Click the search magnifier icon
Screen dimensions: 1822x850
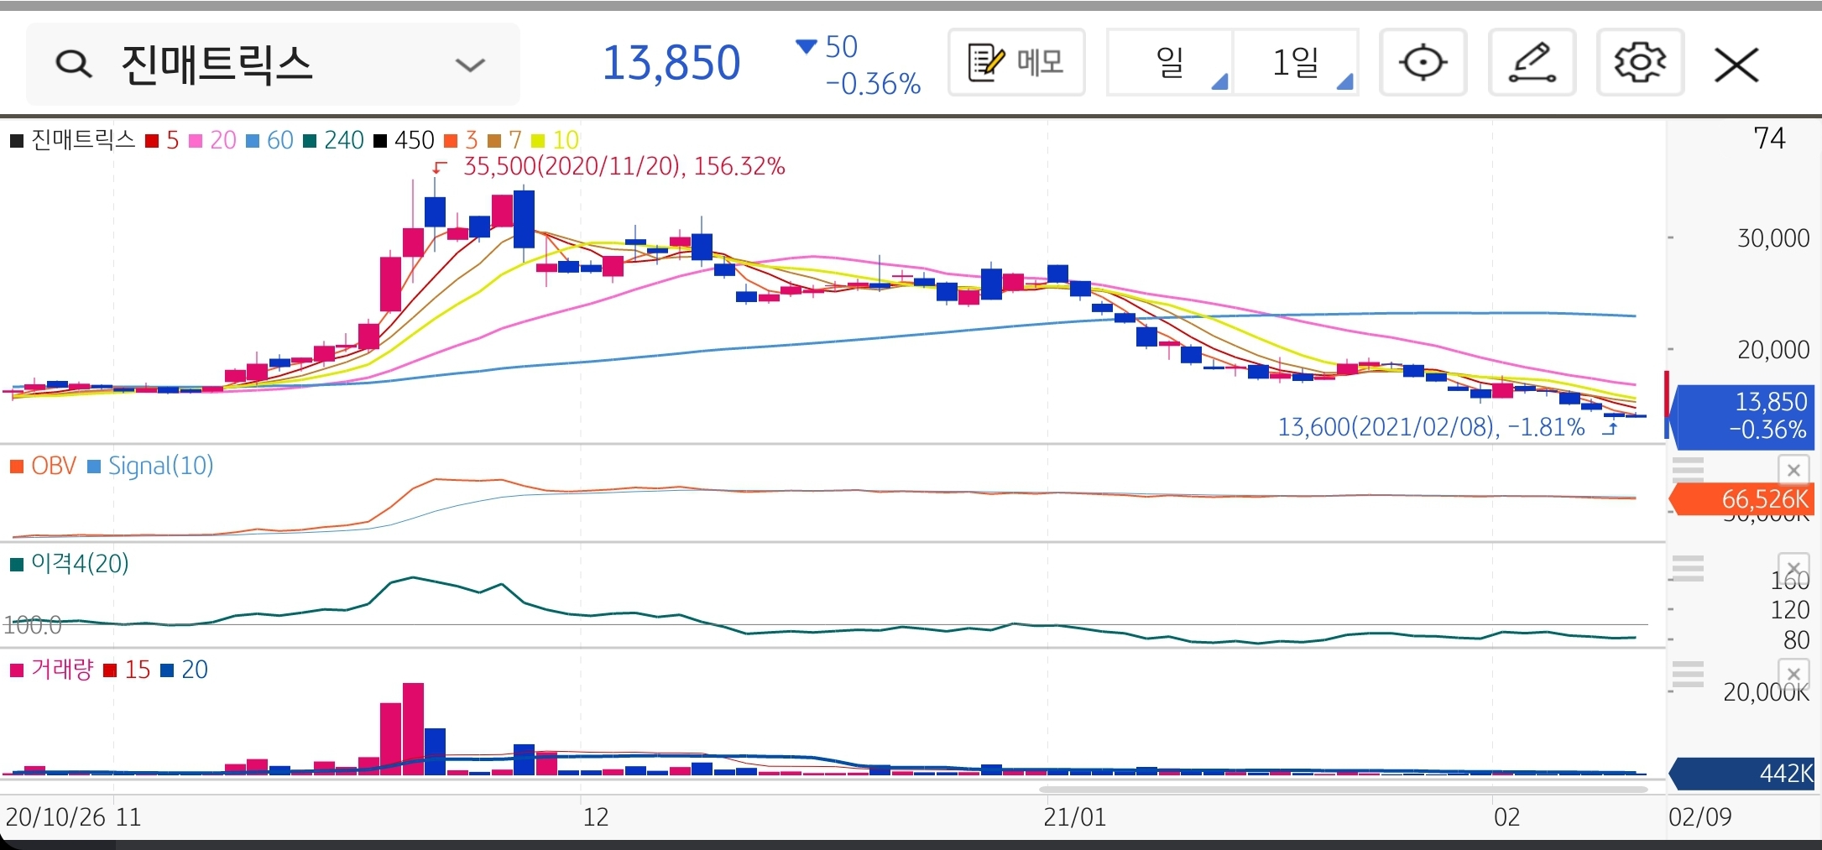tap(74, 64)
